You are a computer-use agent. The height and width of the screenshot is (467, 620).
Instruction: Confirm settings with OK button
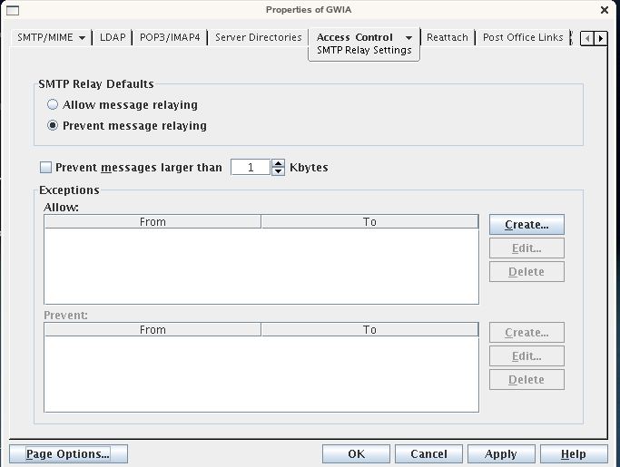(356, 454)
